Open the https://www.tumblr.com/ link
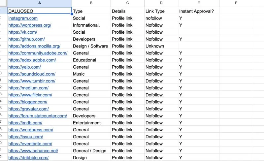The width and height of the screenshot is (264, 161). pyautogui.click(x=32, y=81)
